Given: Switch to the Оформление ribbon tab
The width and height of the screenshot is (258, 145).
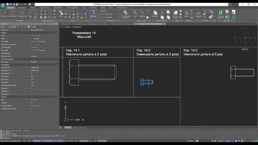Looking at the screenshot, I should [44, 8].
